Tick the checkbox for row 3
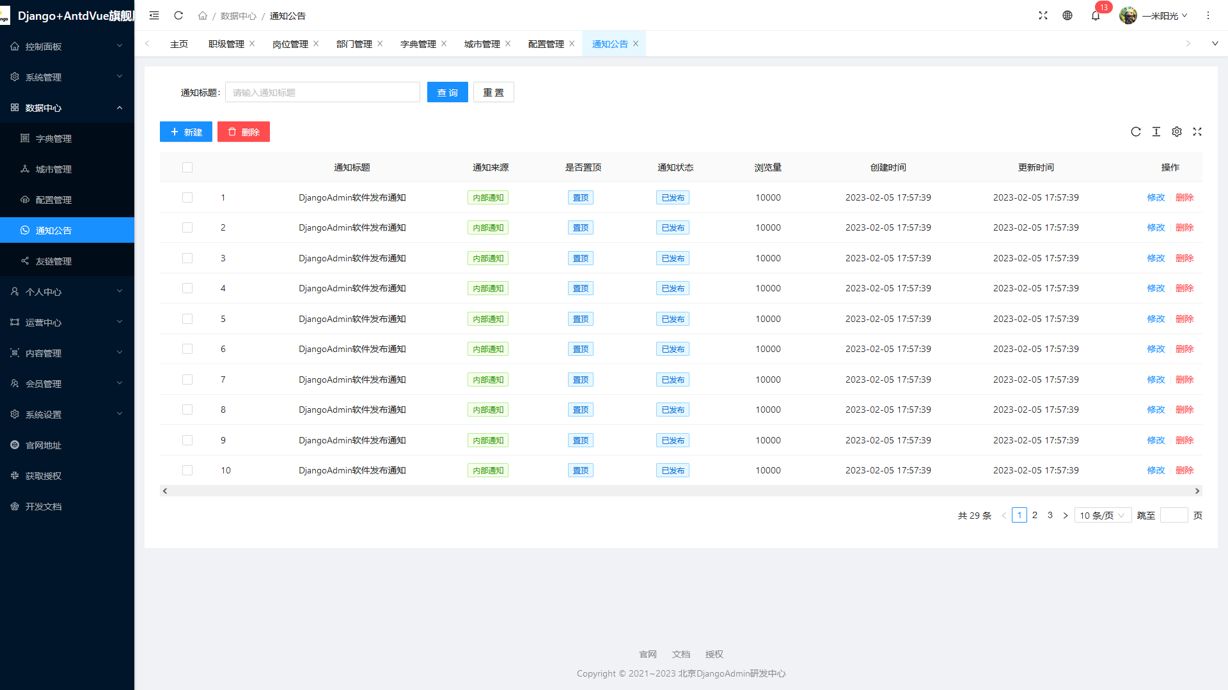Image resolution: width=1228 pixels, height=690 pixels. tap(187, 258)
